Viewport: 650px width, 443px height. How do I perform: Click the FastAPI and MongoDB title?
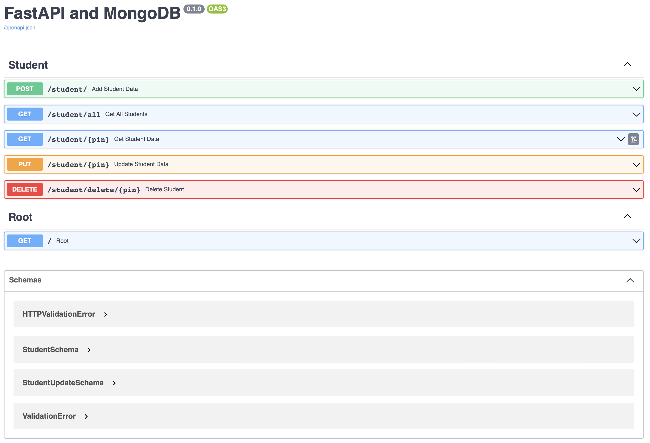click(92, 13)
